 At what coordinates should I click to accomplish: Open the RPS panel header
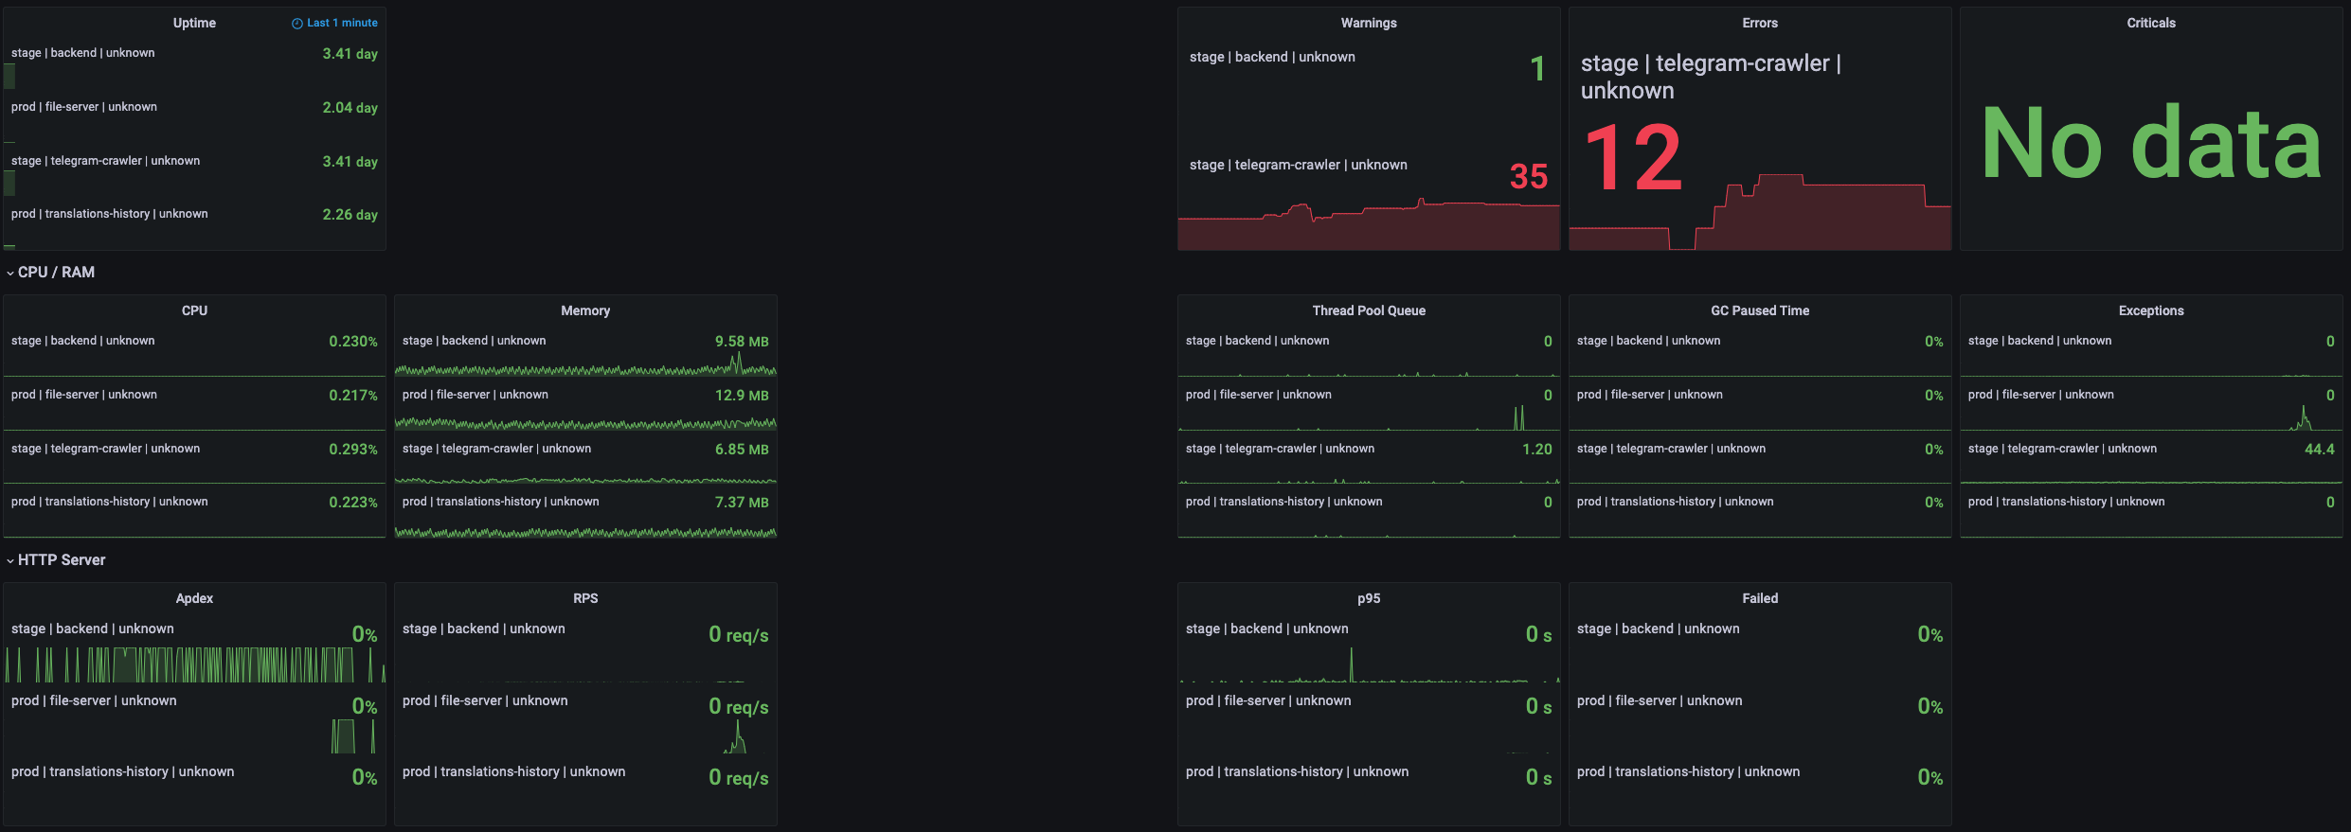pos(585,598)
